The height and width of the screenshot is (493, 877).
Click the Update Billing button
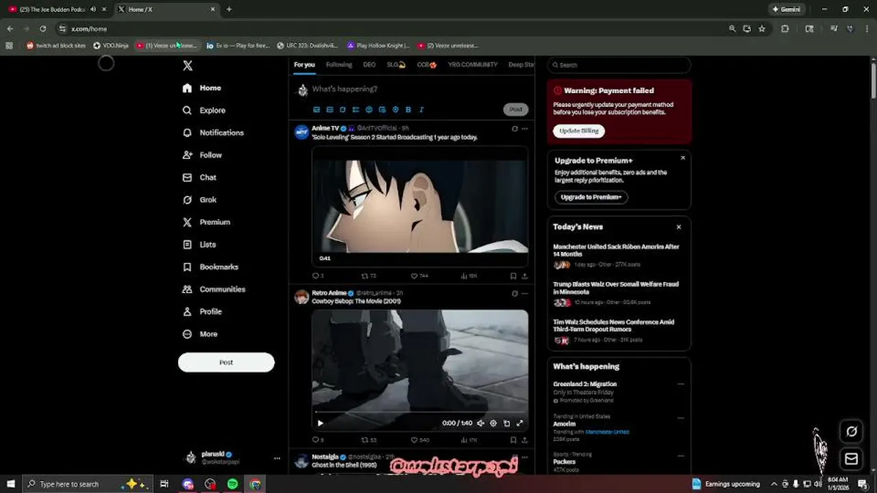pos(579,131)
